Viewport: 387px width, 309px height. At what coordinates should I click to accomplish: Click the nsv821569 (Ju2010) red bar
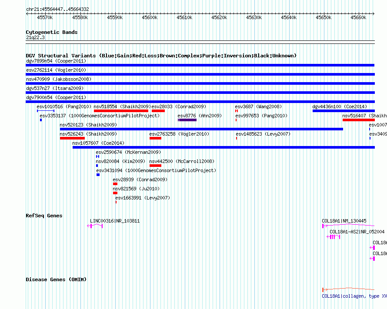pyautogui.click(x=115, y=193)
